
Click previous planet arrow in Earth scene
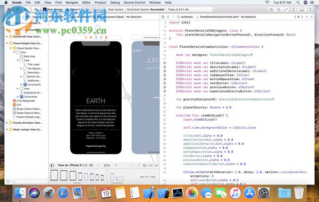click(73, 72)
